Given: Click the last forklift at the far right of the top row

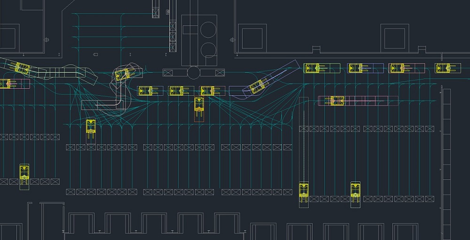Looking at the screenshot, I should [443, 68].
